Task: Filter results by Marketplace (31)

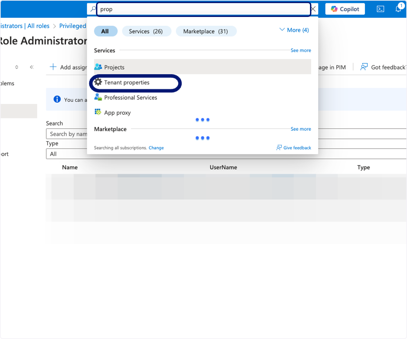Action: pyautogui.click(x=206, y=31)
